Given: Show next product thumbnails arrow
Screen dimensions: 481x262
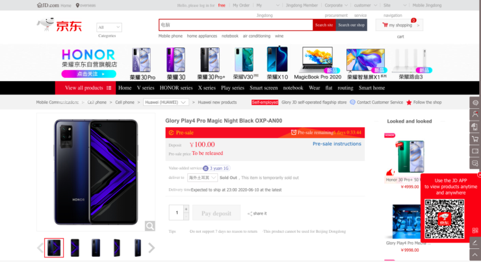Looking at the screenshot, I should (151, 248).
